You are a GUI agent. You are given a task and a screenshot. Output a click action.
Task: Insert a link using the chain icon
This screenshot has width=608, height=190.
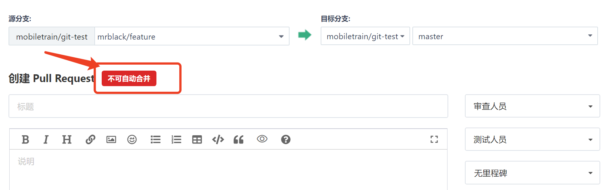pos(90,139)
